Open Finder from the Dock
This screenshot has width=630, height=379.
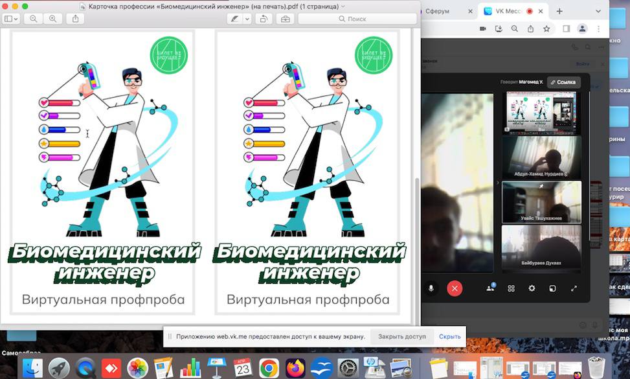(33, 367)
